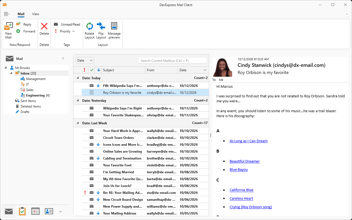Open the Priority dropdown
Image resolution: width=352 pixels, height=220 pixels.
[x=65, y=31]
